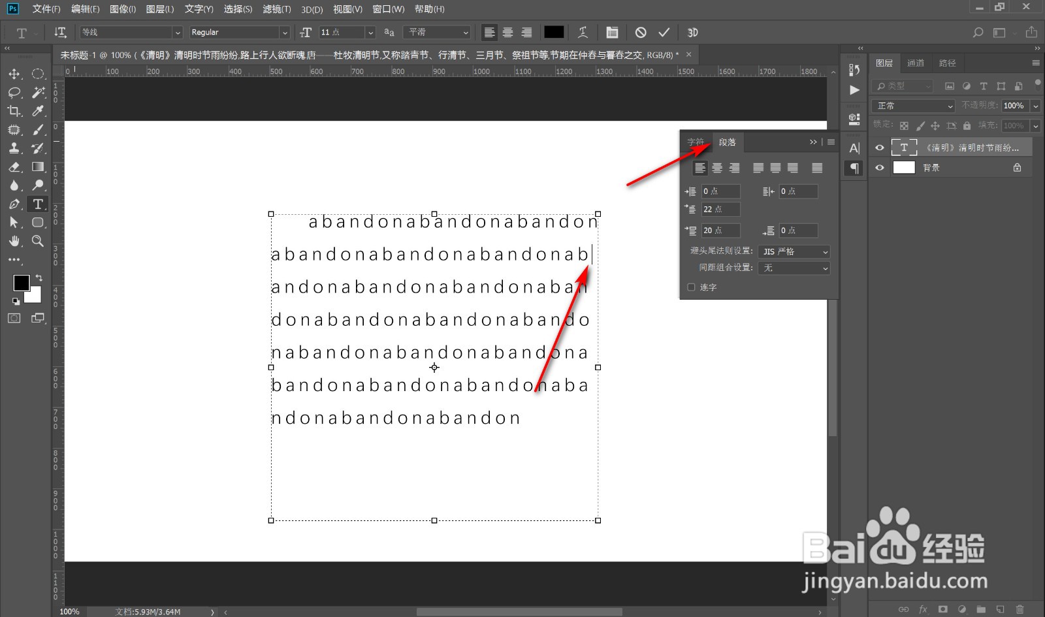The image size is (1045, 617).
Task: Click the horizontal scrollbar at bottom
Action: click(519, 612)
